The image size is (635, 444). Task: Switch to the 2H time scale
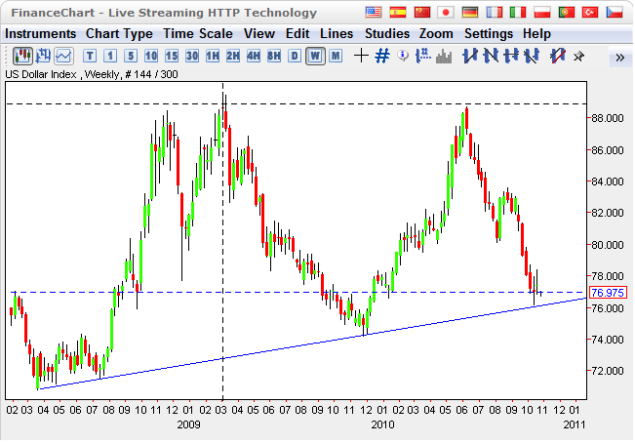pos(233,56)
